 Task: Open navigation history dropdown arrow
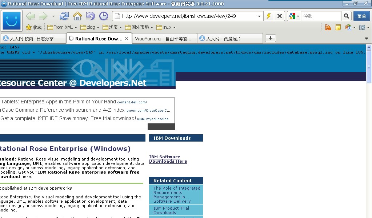[53, 16]
